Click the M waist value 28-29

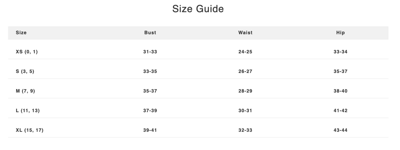245,91
